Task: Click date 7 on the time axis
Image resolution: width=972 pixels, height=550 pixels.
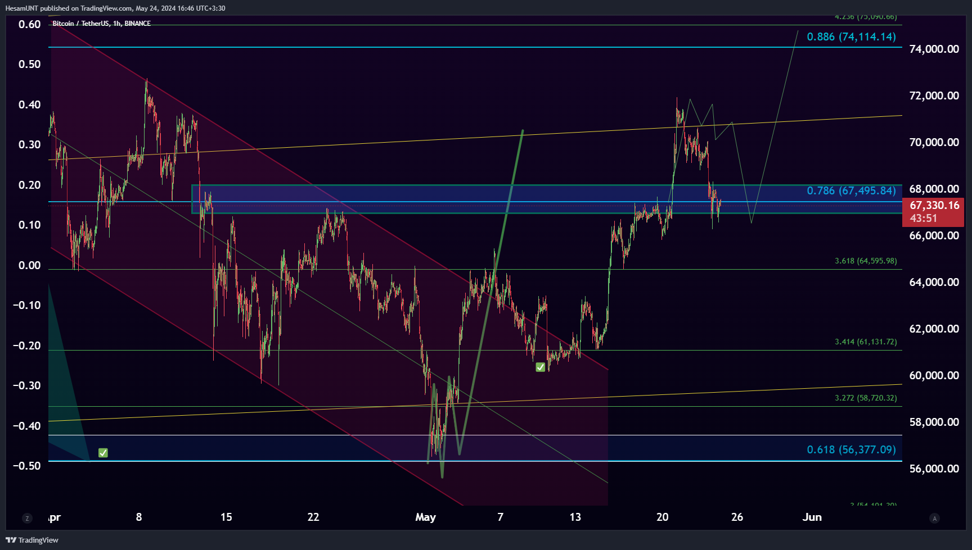Action: click(500, 517)
